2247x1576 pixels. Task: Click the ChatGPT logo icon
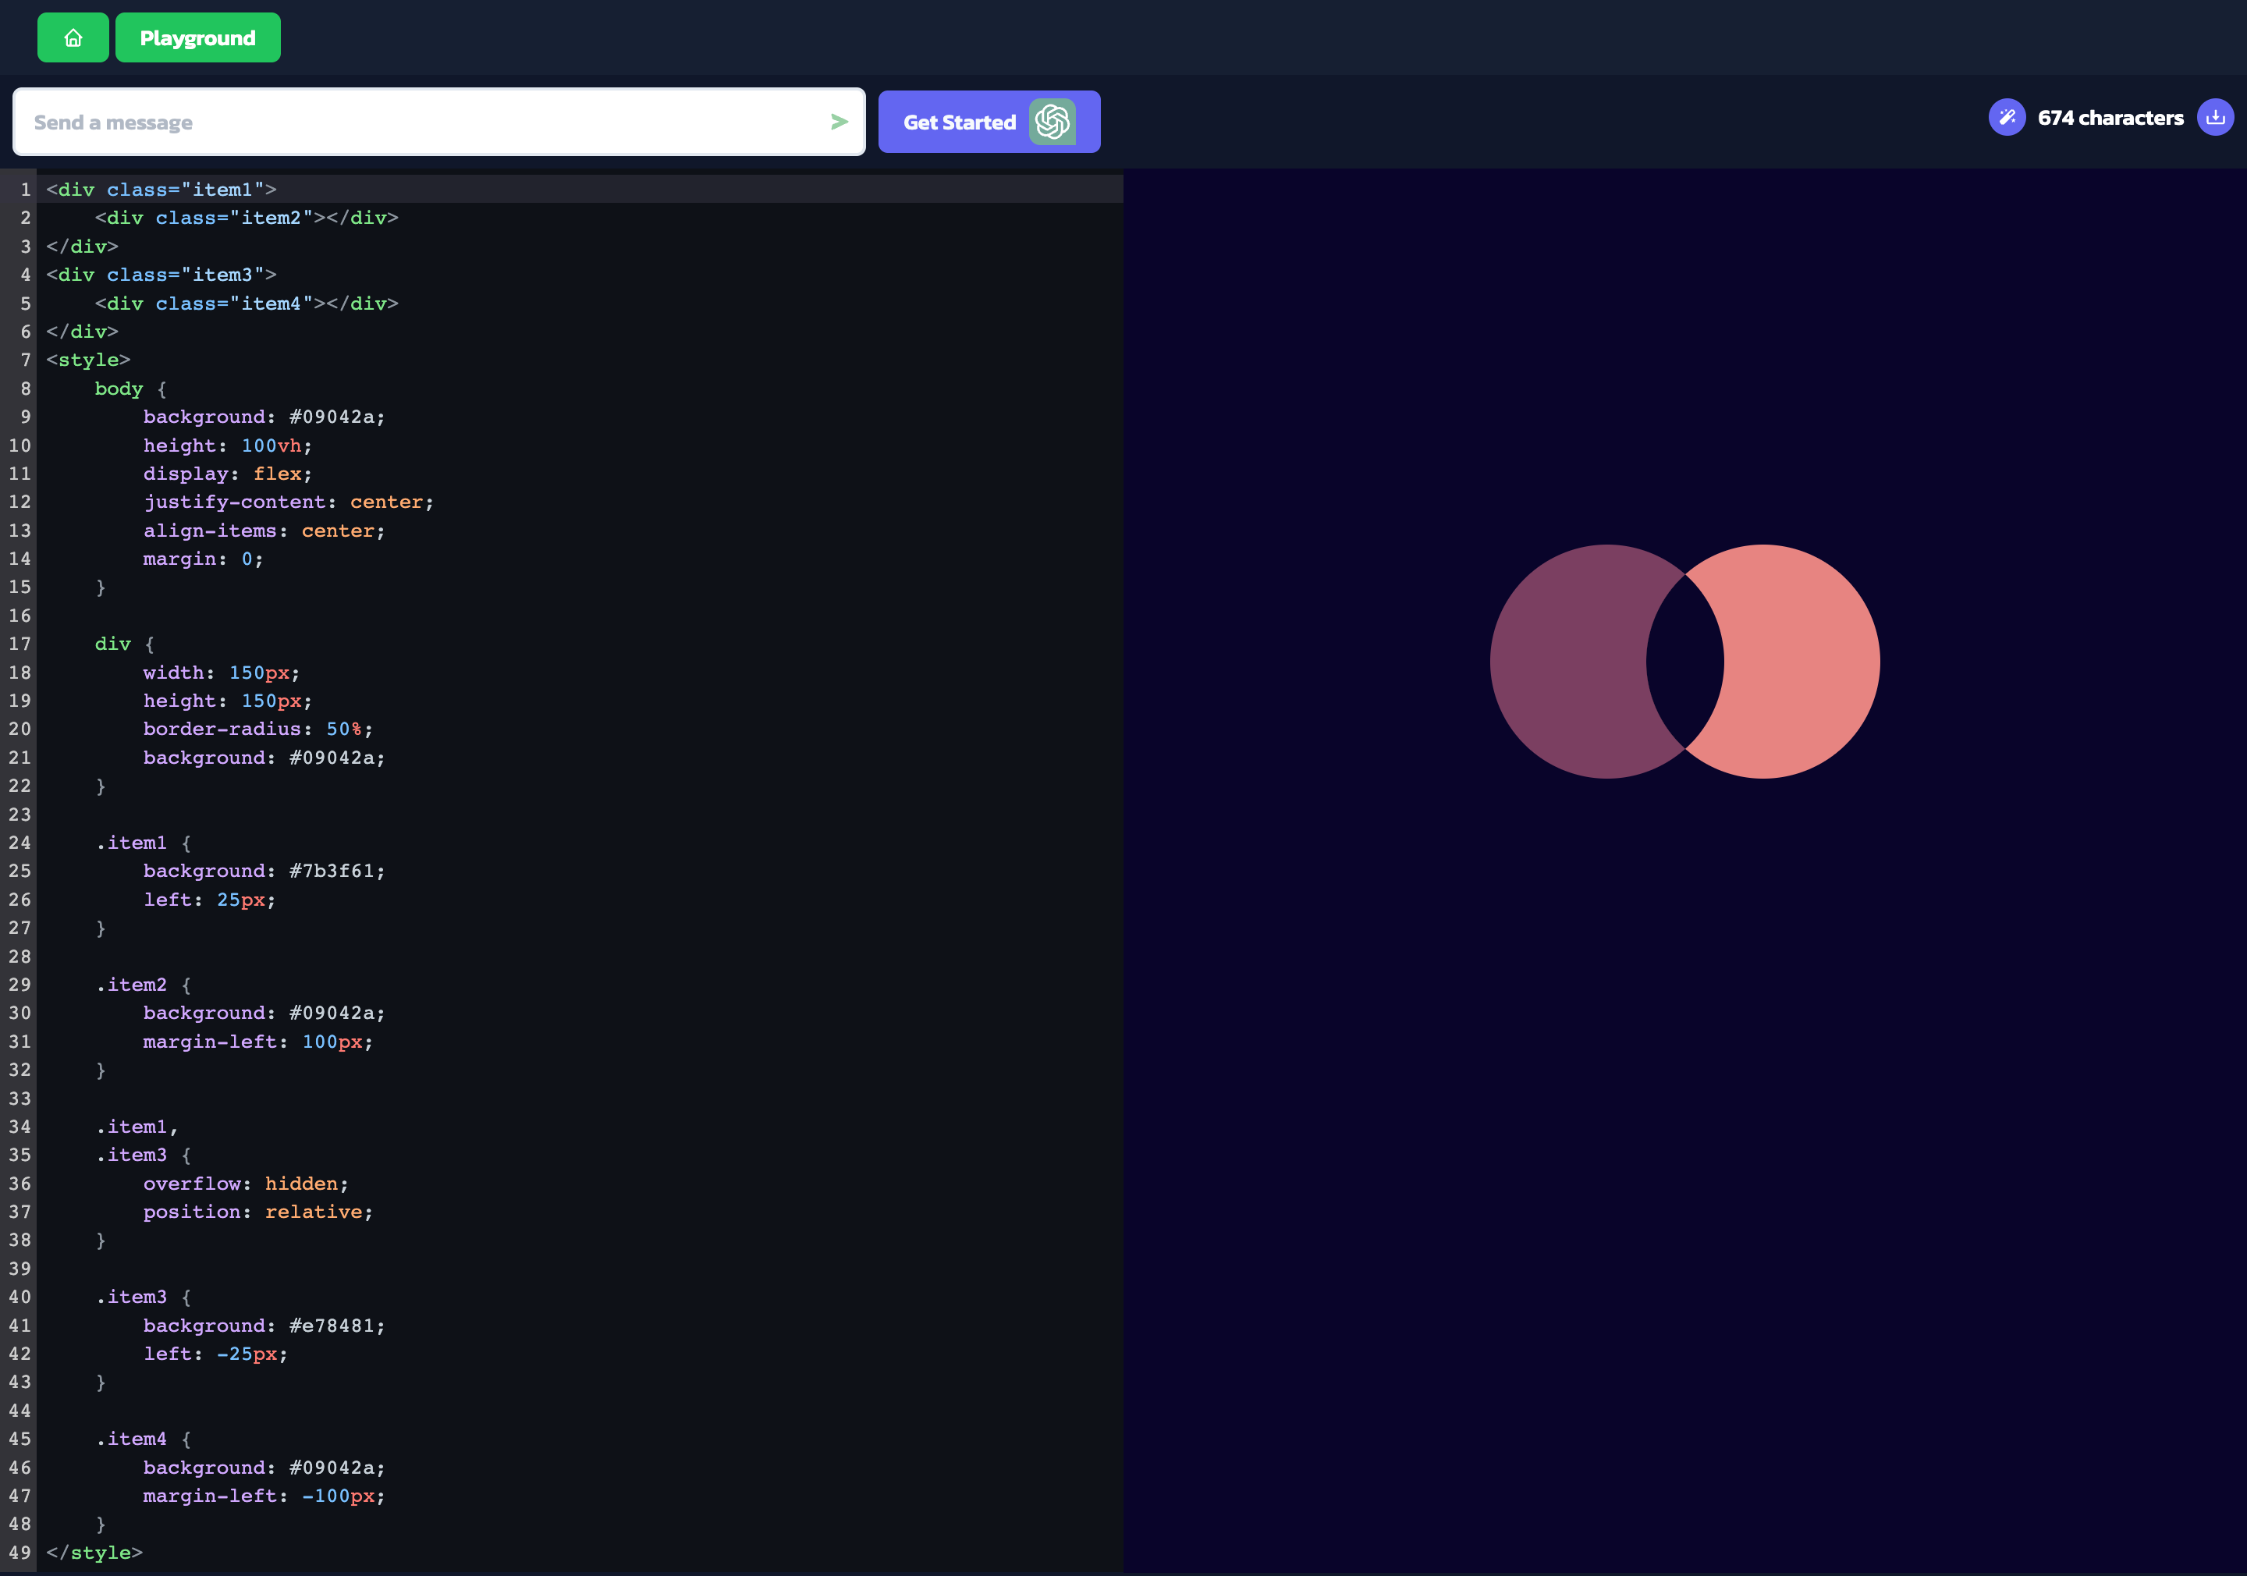1052,122
